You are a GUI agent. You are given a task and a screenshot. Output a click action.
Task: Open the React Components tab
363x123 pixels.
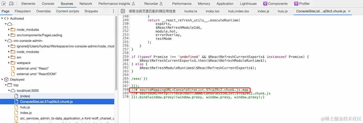click(275, 4)
